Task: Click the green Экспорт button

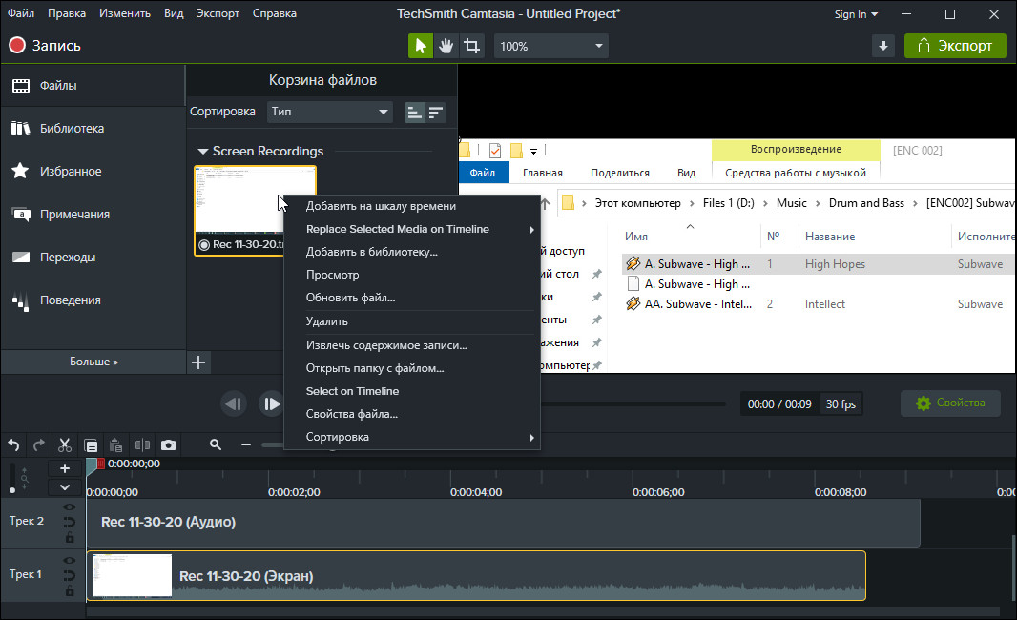Action: click(x=954, y=46)
